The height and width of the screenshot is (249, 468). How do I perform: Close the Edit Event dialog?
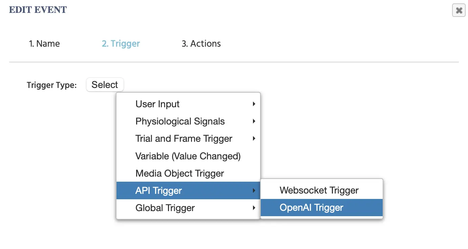pyautogui.click(x=459, y=10)
